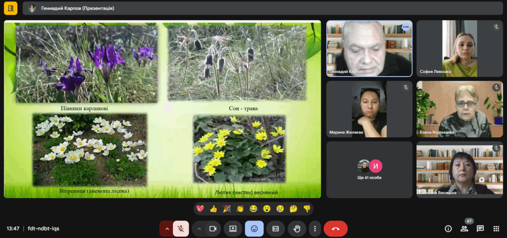This screenshot has height=238, width=507.
Task: Open the chat messages panel
Action: click(x=480, y=229)
